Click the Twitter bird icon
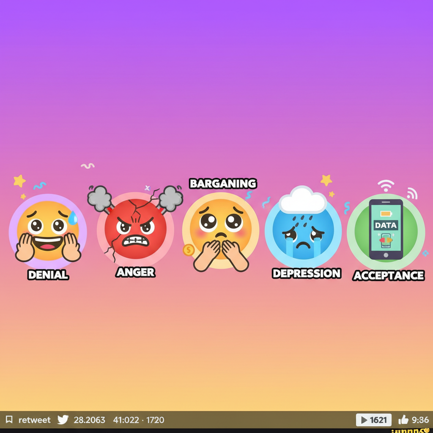 (63, 420)
